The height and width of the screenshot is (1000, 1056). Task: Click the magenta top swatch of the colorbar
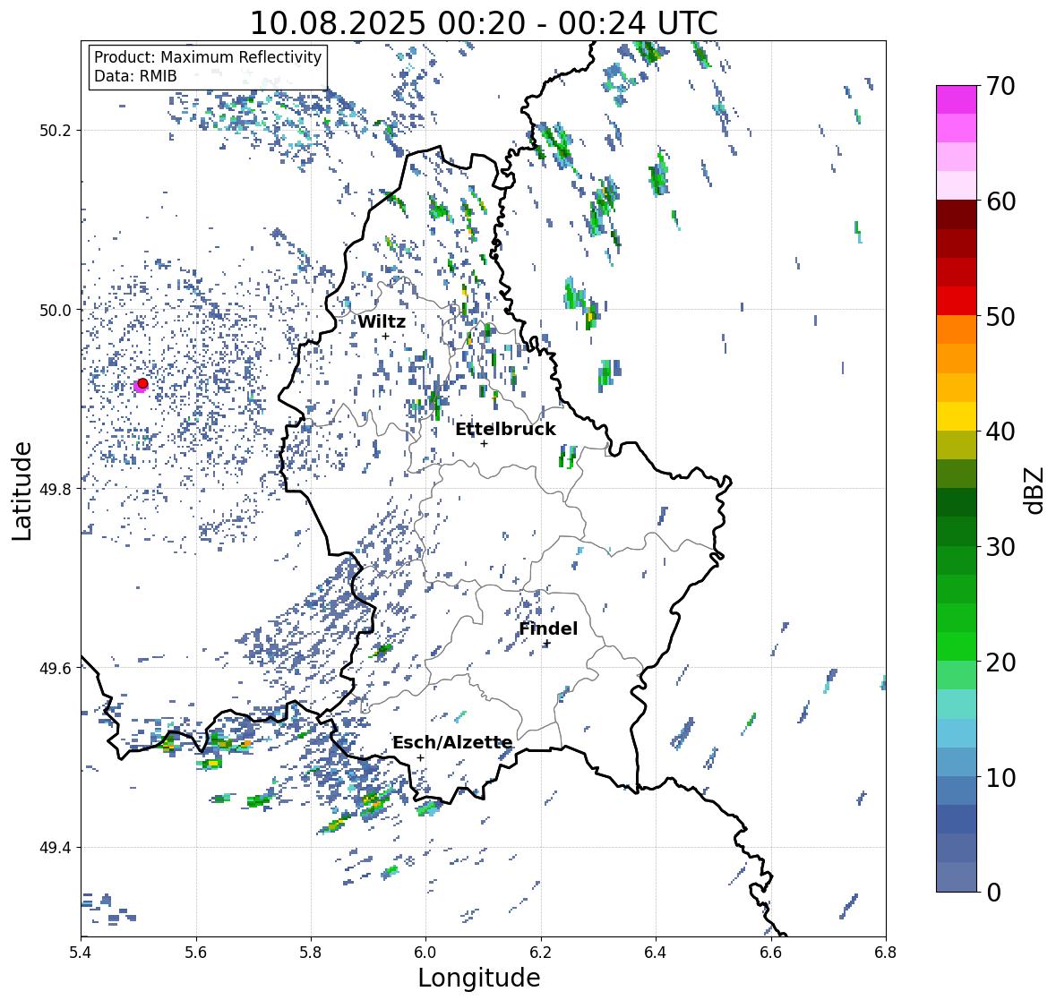957,99
